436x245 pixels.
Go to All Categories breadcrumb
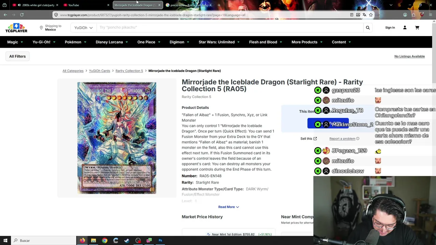tap(73, 71)
